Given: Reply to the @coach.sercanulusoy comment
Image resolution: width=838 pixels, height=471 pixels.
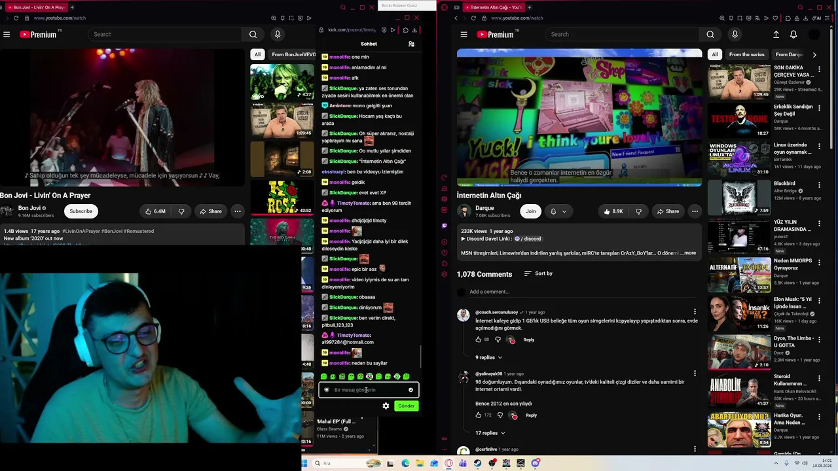Looking at the screenshot, I should 528,340.
